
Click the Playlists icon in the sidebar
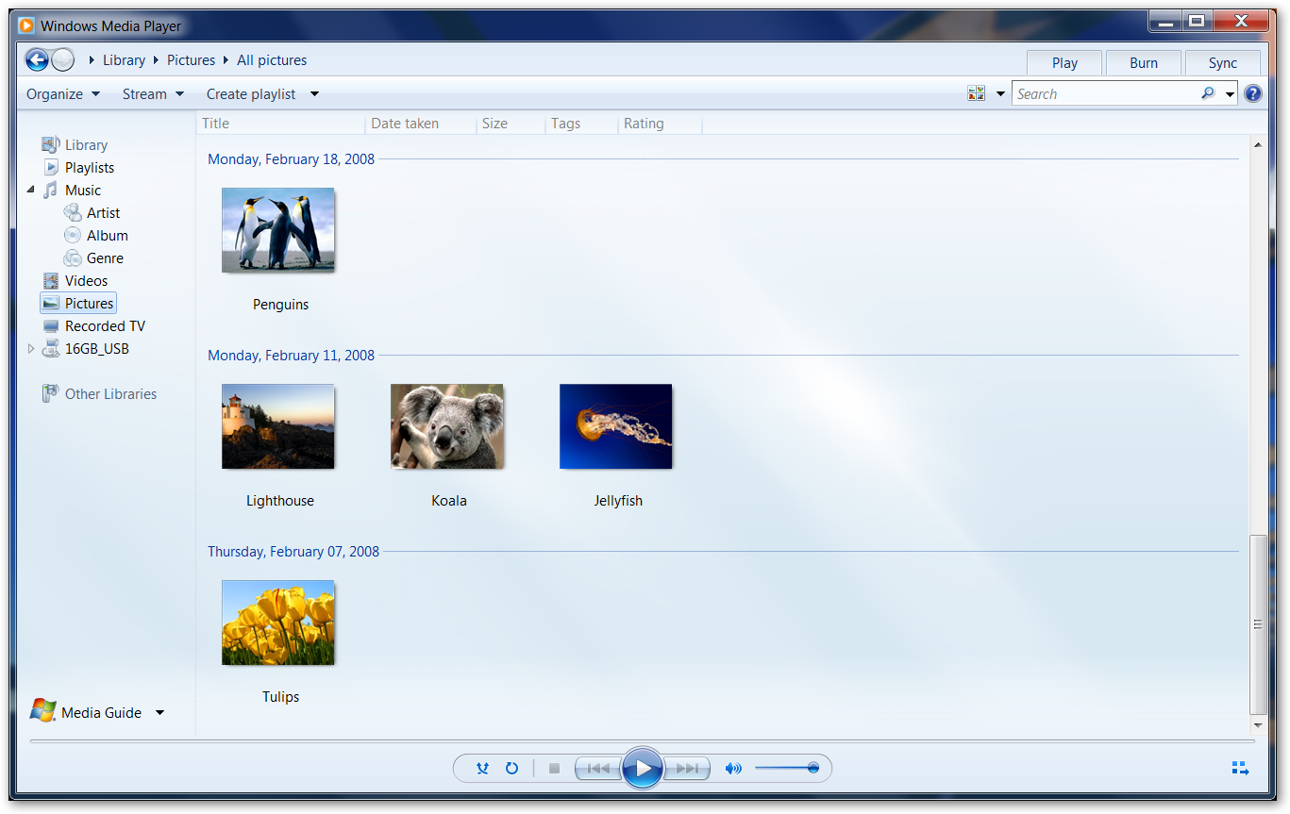click(51, 168)
